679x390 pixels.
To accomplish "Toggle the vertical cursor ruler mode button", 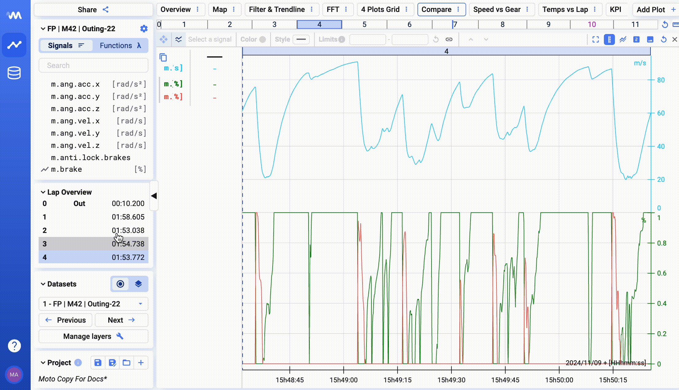I will click(x=609, y=39).
